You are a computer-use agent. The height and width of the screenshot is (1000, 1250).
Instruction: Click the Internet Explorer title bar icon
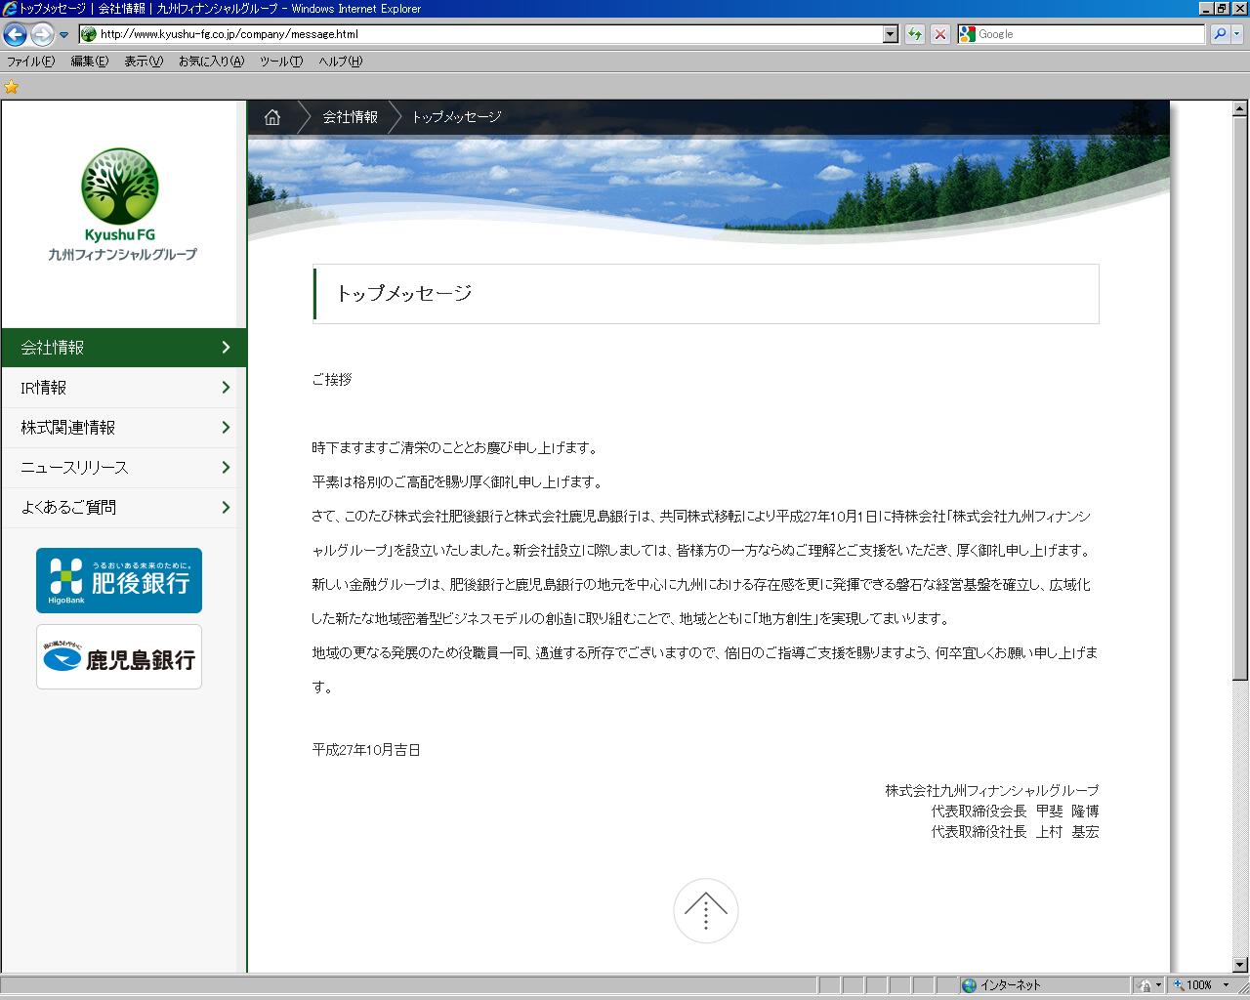tap(10, 9)
